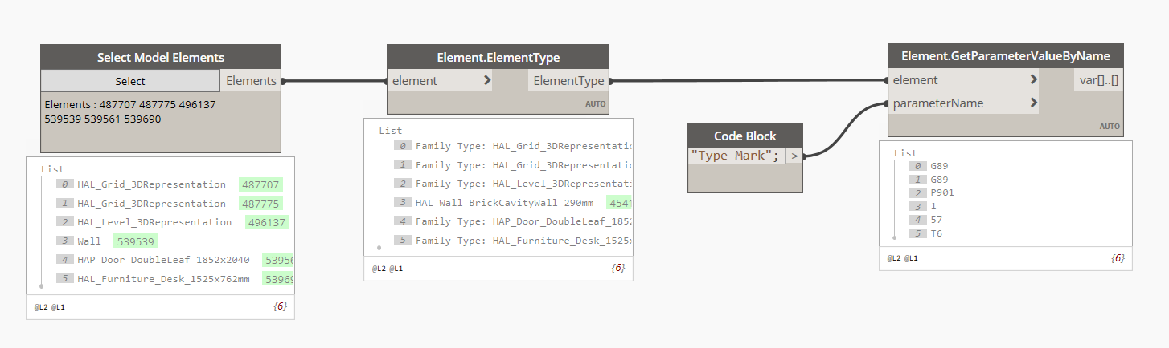The height and width of the screenshot is (348, 1169).
Task: Expand element port chevron on Element.ElementType node
Action: [x=487, y=80]
